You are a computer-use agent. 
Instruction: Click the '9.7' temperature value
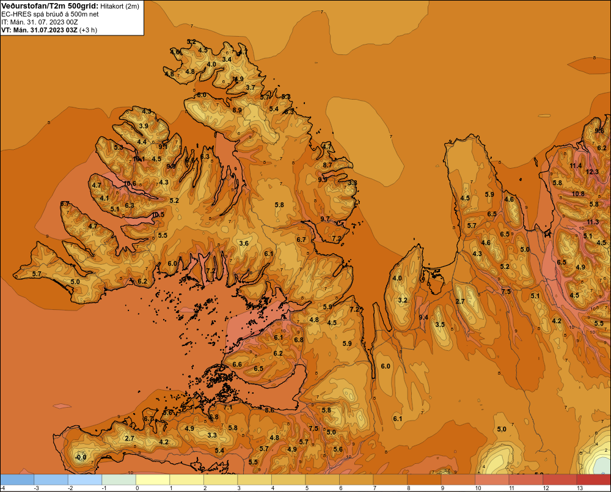[325, 219]
